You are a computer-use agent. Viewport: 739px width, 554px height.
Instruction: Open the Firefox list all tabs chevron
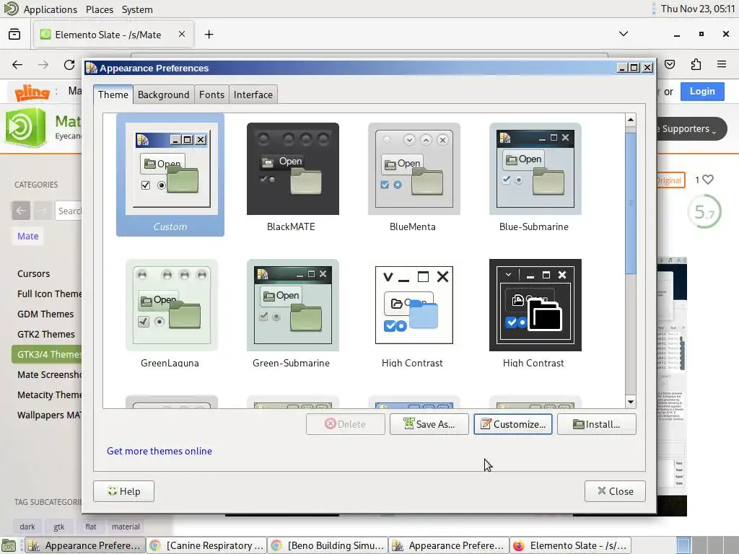pyautogui.click(x=624, y=34)
